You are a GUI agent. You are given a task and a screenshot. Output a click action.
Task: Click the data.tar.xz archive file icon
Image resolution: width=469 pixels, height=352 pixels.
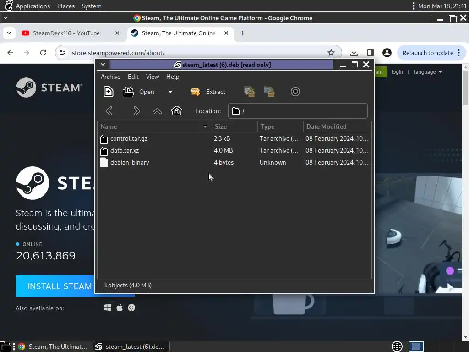click(104, 151)
